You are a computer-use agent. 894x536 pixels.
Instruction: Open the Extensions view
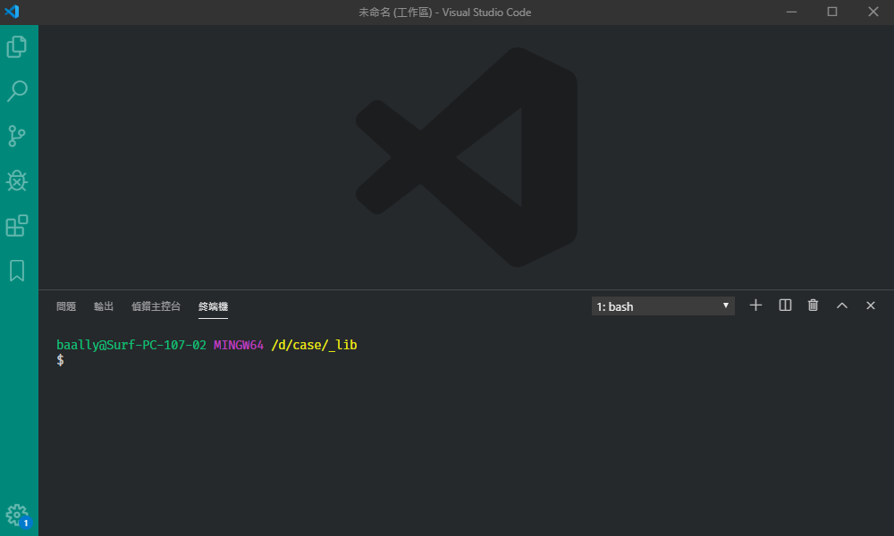18,225
